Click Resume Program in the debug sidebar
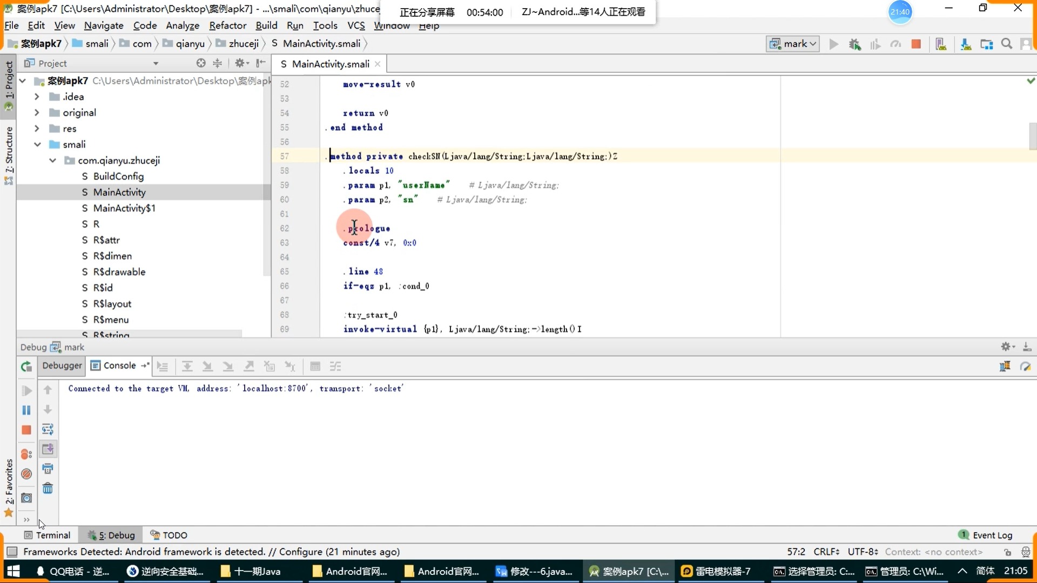1037x583 pixels. pyautogui.click(x=26, y=391)
